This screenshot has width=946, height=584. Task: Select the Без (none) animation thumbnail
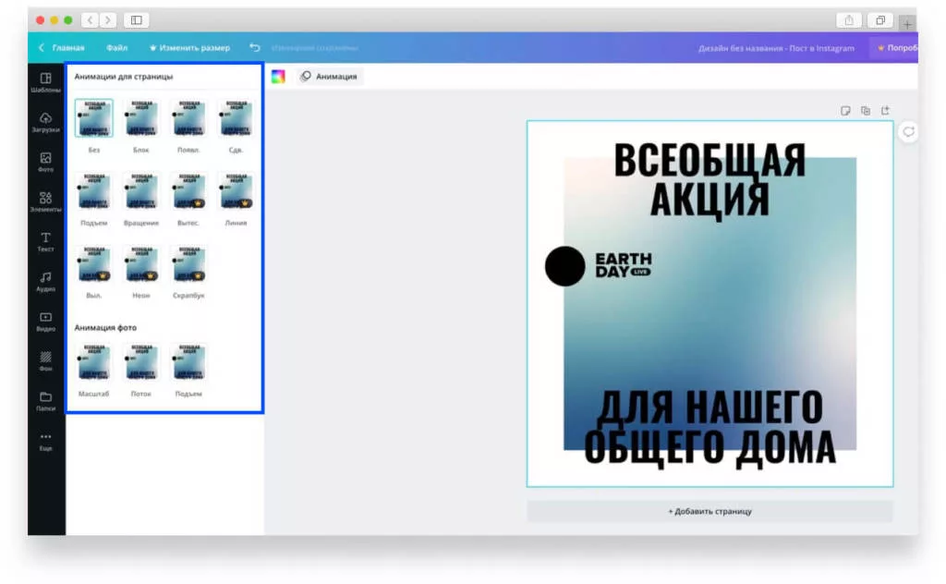click(94, 118)
